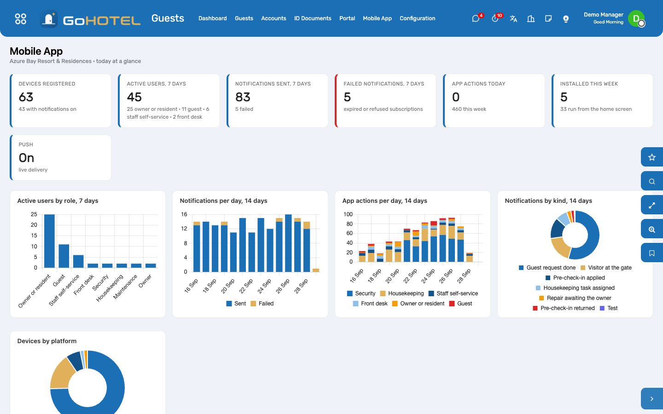Click the Guests app title
The height and width of the screenshot is (414, 663).
pos(168,18)
